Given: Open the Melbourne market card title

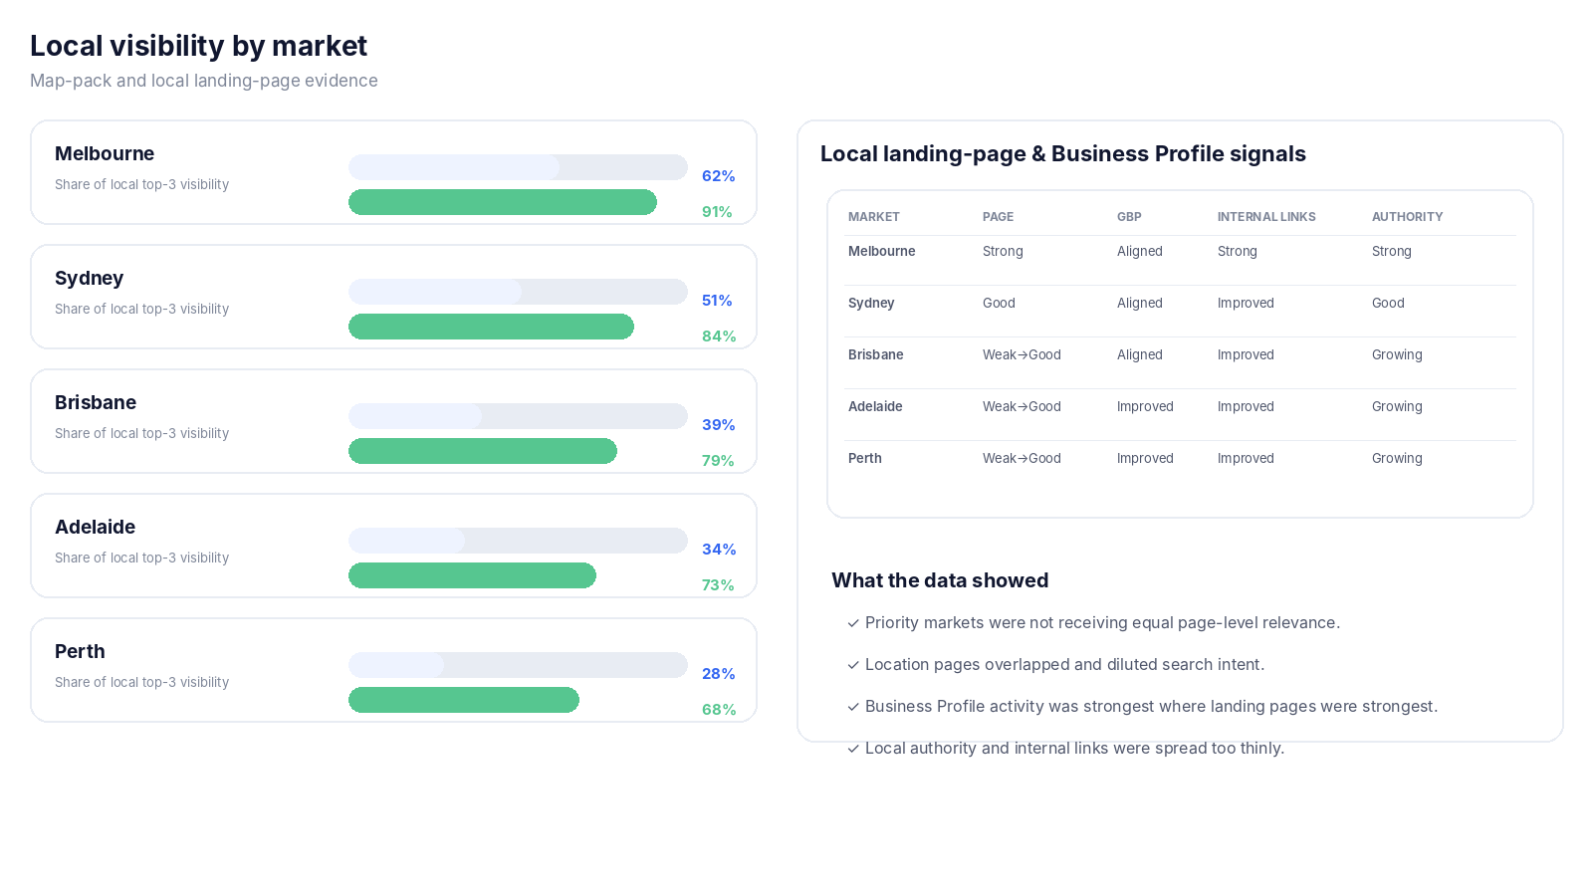Looking at the screenshot, I should 105,153.
